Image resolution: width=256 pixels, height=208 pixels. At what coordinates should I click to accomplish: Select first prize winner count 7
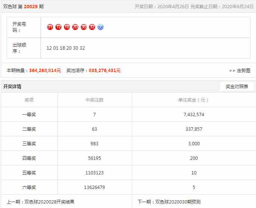tap(95, 115)
